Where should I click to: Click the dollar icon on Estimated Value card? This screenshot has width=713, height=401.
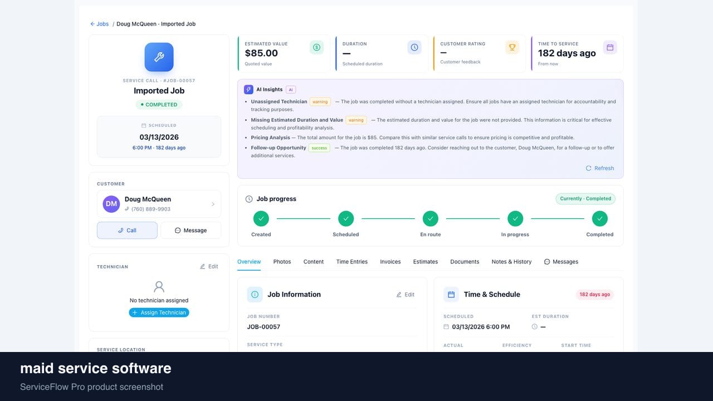316,47
